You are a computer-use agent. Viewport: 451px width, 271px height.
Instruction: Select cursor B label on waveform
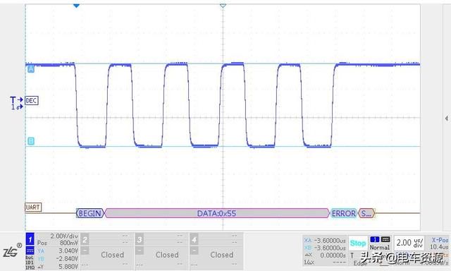[31, 141]
